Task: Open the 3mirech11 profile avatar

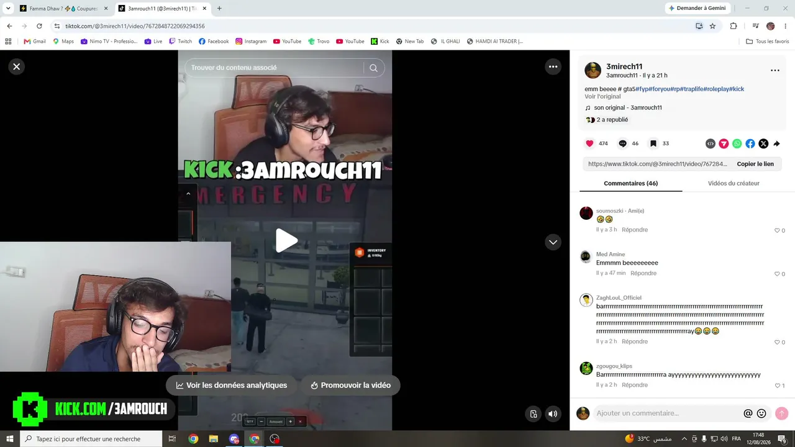Action: click(x=593, y=70)
